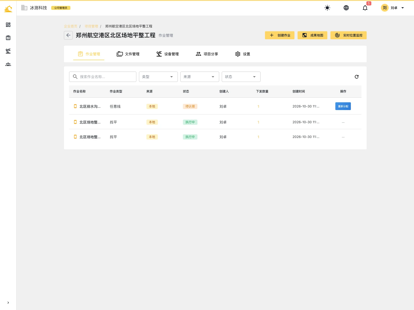Open the excavator equipment icon in sidebar
The width and height of the screenshot is (414, 310).
pos(8,51)
